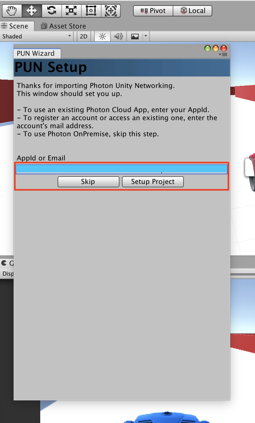Select the Rect transform tool

(91, 11)
